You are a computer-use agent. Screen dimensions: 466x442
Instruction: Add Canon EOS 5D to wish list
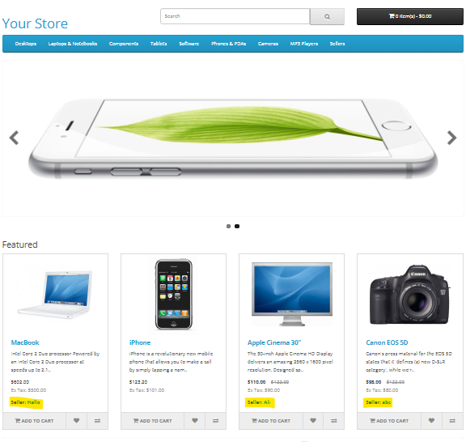tap(431, 421)
